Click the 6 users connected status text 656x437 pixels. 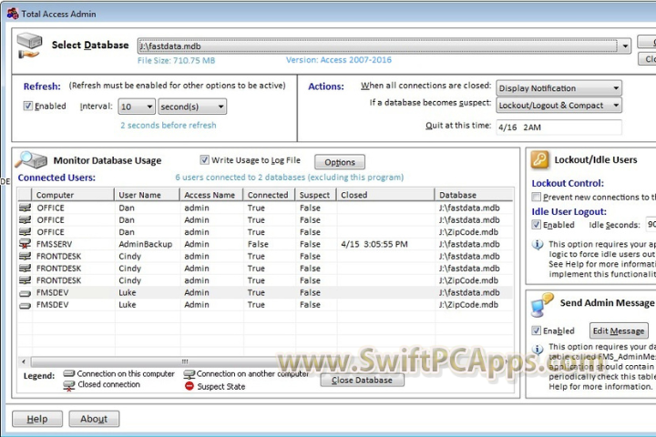(290, 177)
